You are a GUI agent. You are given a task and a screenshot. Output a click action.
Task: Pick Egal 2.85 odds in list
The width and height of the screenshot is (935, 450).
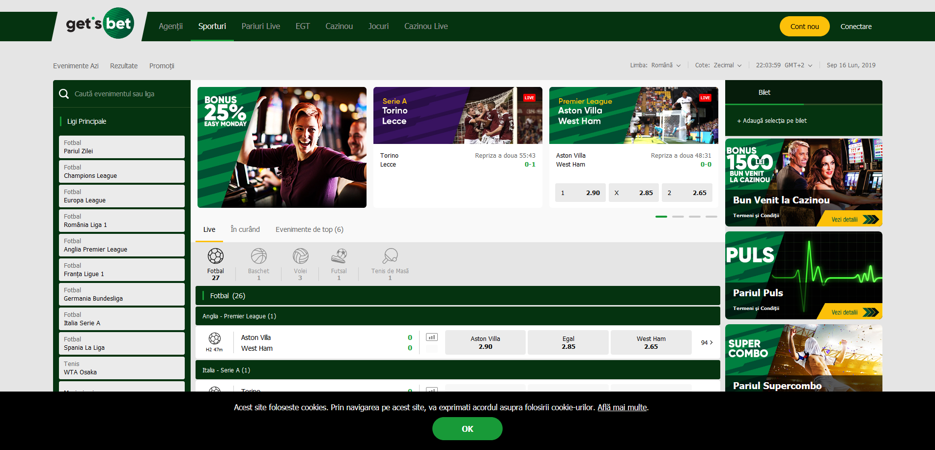[x=568, y=342]
